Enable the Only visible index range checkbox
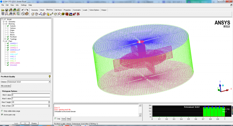 tap(2, 111)
